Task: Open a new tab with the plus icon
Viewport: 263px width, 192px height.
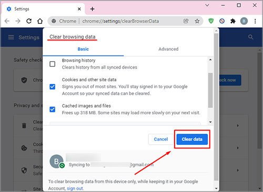Action: coord(93,9)
